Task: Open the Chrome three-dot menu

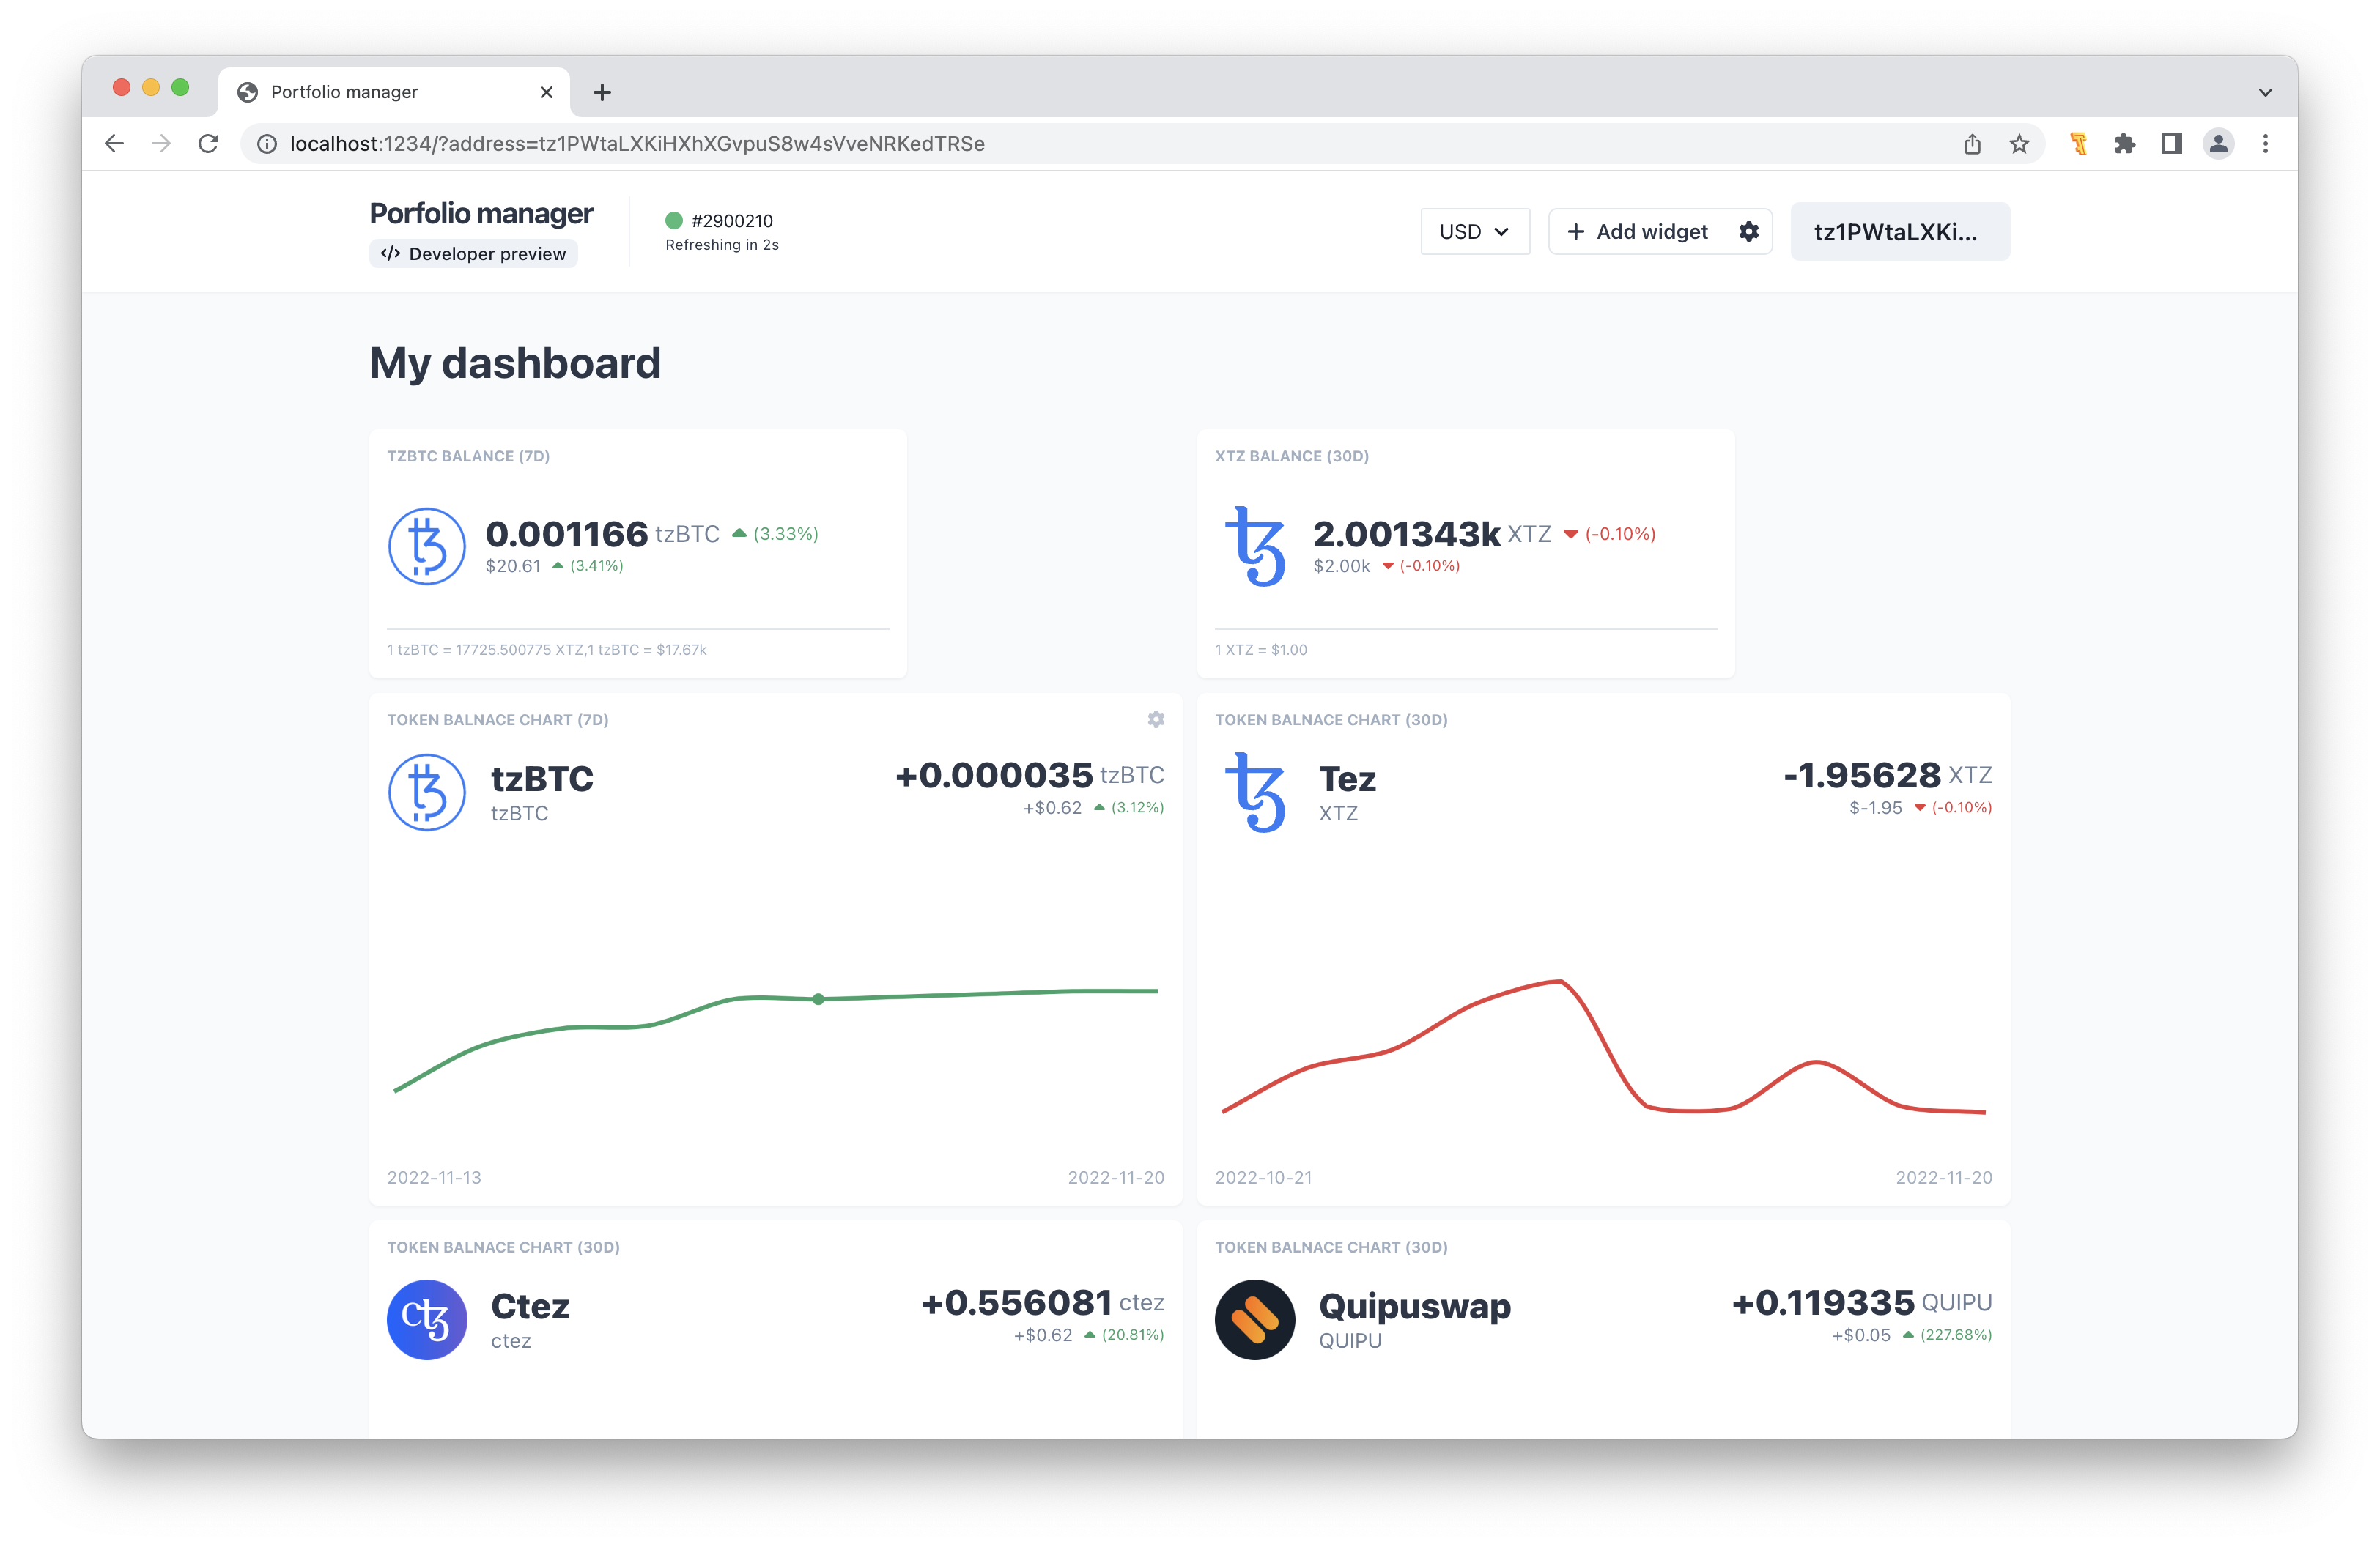Action: click(x=2265, y=144)
